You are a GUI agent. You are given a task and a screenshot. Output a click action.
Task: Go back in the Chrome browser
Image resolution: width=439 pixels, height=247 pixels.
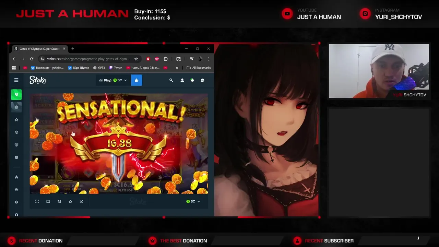tap(14, 59)
